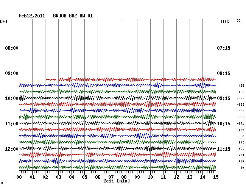Image resolution: width=246 pixels, height=187 pixels.
Task: Click the 09:15 UTC time label
Action: click(x=224, y=98)
